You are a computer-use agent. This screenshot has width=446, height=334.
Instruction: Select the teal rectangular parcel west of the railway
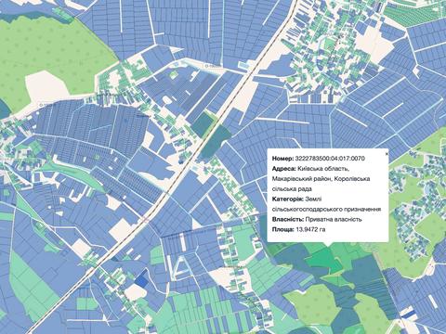(x=202, y=123)
